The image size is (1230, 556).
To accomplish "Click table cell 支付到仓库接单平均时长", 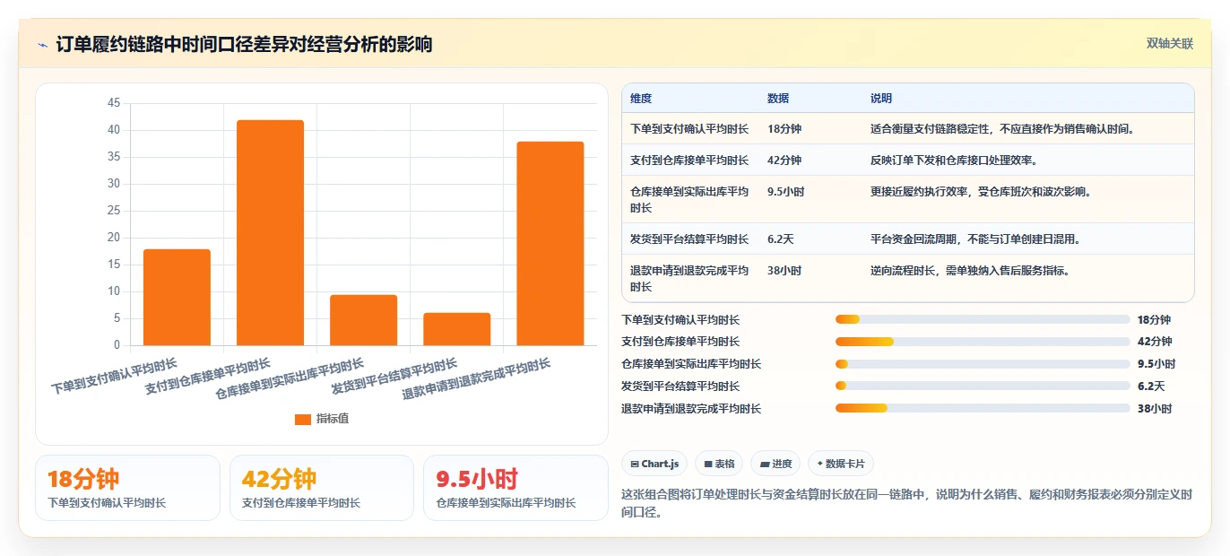I will (x=689, y=161).
